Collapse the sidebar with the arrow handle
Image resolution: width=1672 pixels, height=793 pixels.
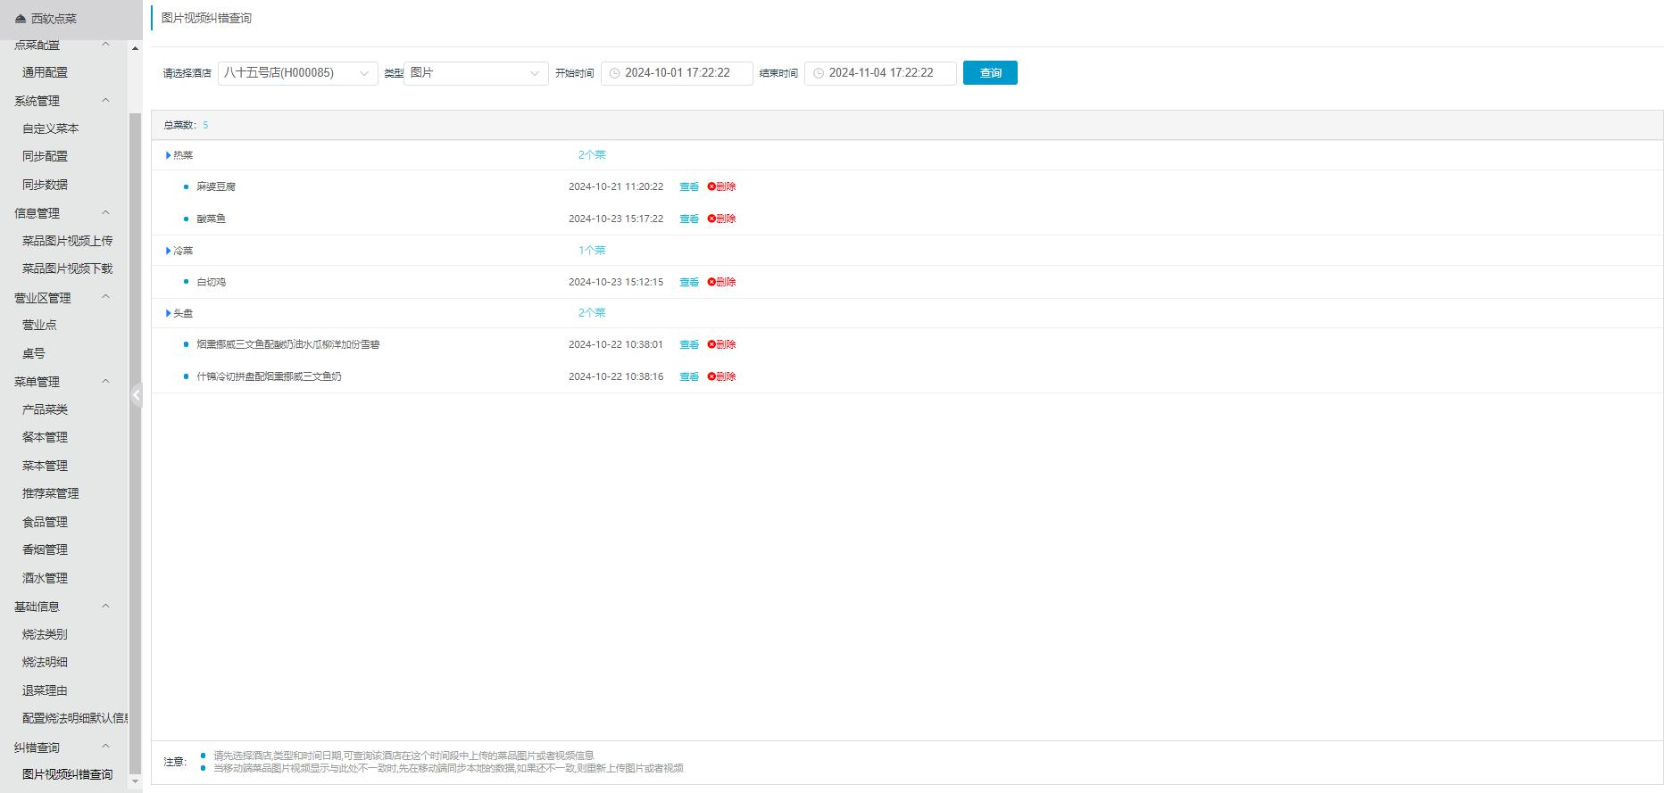pyautogui.click(x=137, y=395)
